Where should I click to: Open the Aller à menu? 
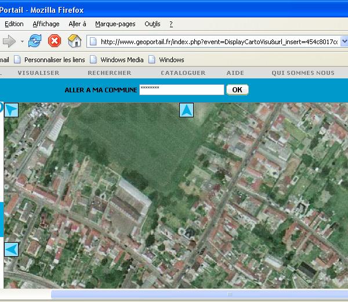pyautogui.click(x=77, y=24)
